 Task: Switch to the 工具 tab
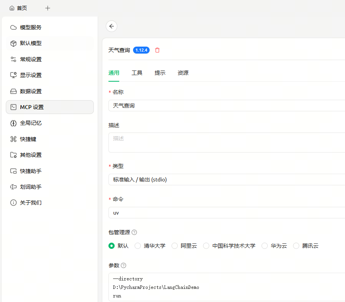(137, 73)
